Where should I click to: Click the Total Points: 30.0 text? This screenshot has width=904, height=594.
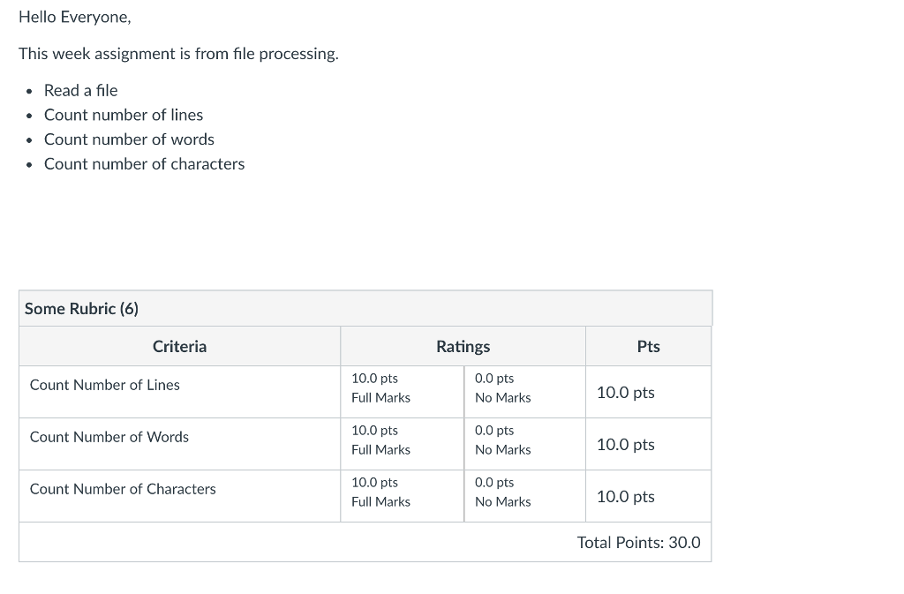[x=639, y=542]
